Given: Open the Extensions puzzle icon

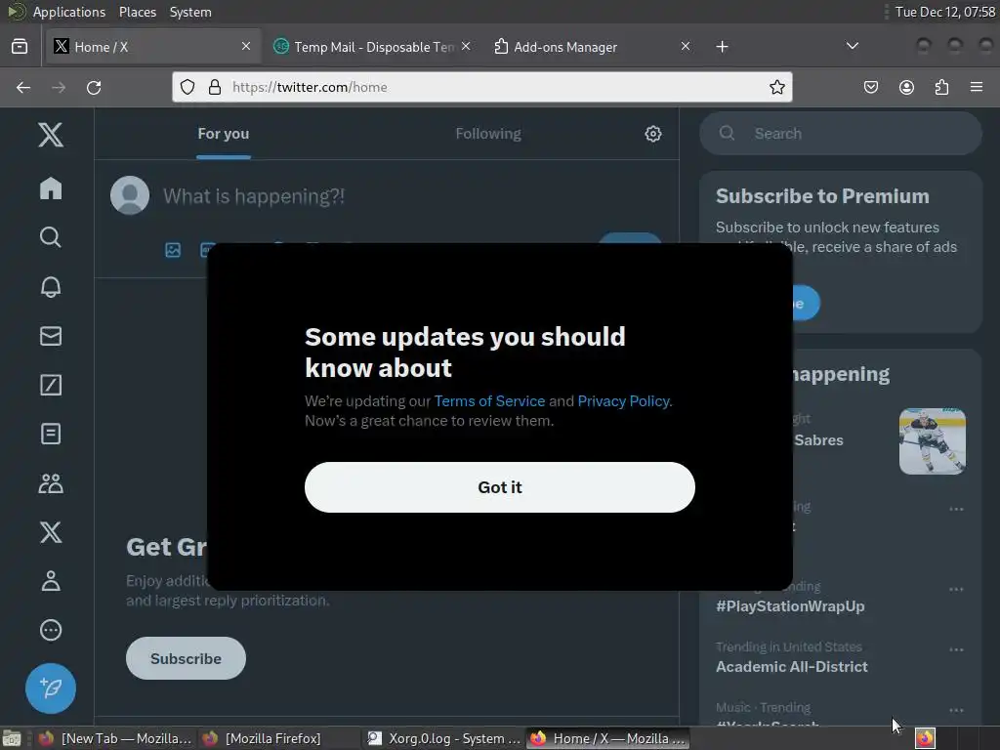Looking at the screenshot, I should tap(941, 87).
